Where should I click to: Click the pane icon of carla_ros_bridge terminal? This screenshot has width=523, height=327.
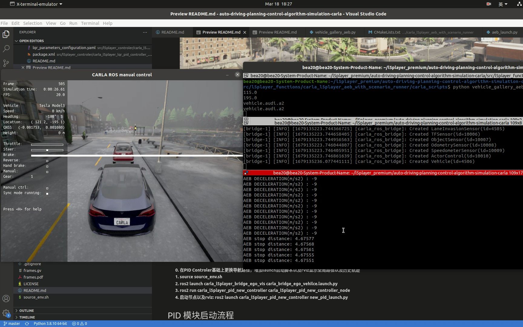(246, 123)
